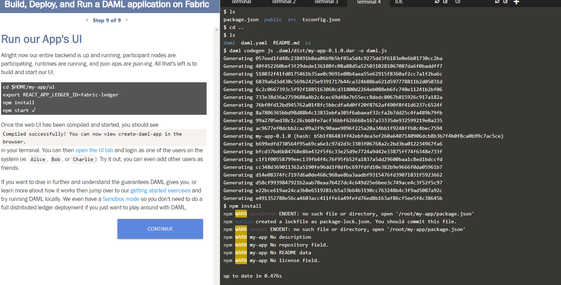Open the UI in a new window
561x285 pixels.
tap(506, 2)
